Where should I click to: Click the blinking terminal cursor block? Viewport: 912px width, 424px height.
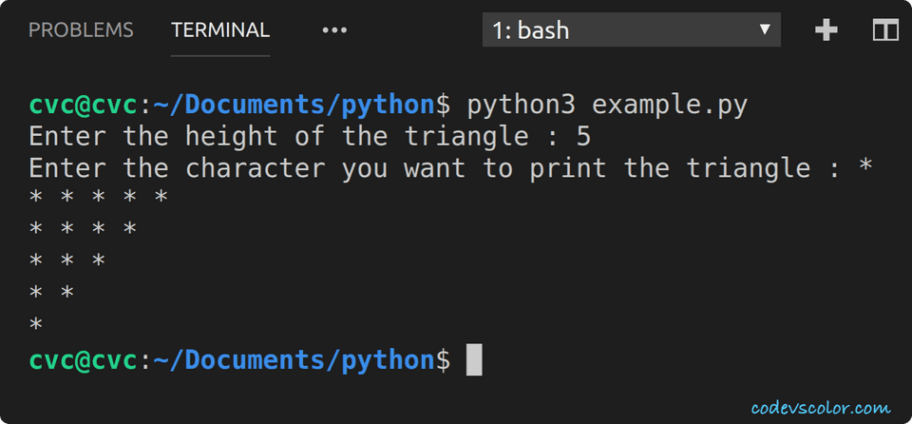[x=474, y=360]
